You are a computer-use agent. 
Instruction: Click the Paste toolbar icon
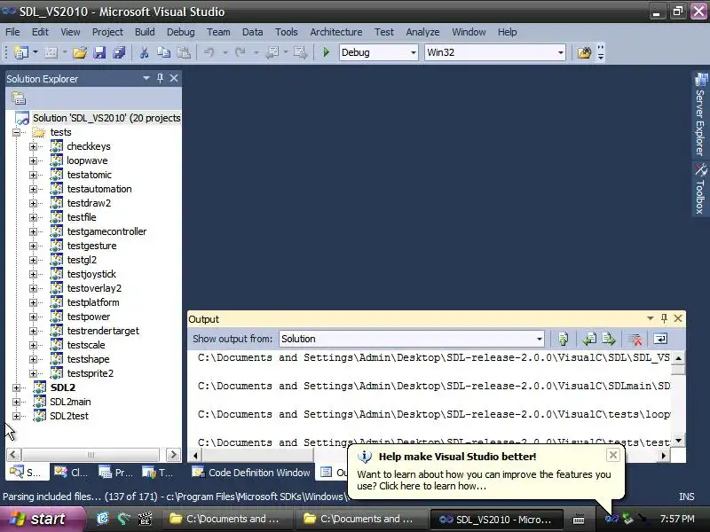click(x=184, y=52)
